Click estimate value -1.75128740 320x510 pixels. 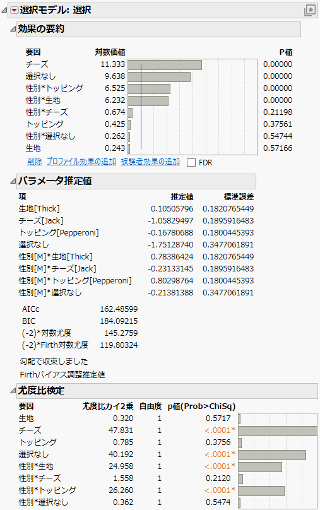click(x=171, y=245)
